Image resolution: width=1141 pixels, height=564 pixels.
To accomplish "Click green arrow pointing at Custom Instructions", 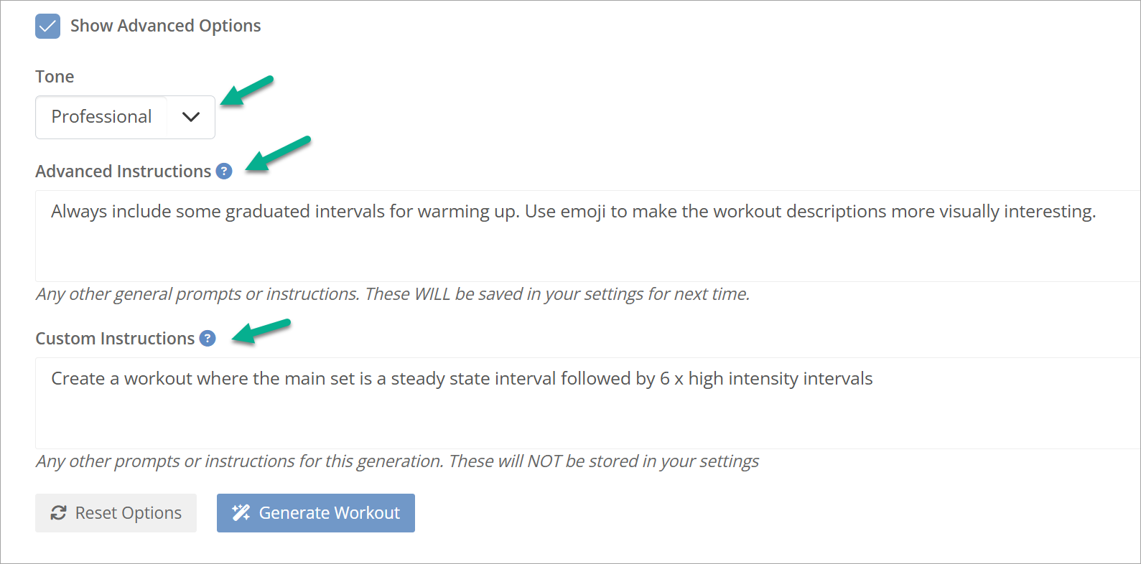I will (261, 332).
